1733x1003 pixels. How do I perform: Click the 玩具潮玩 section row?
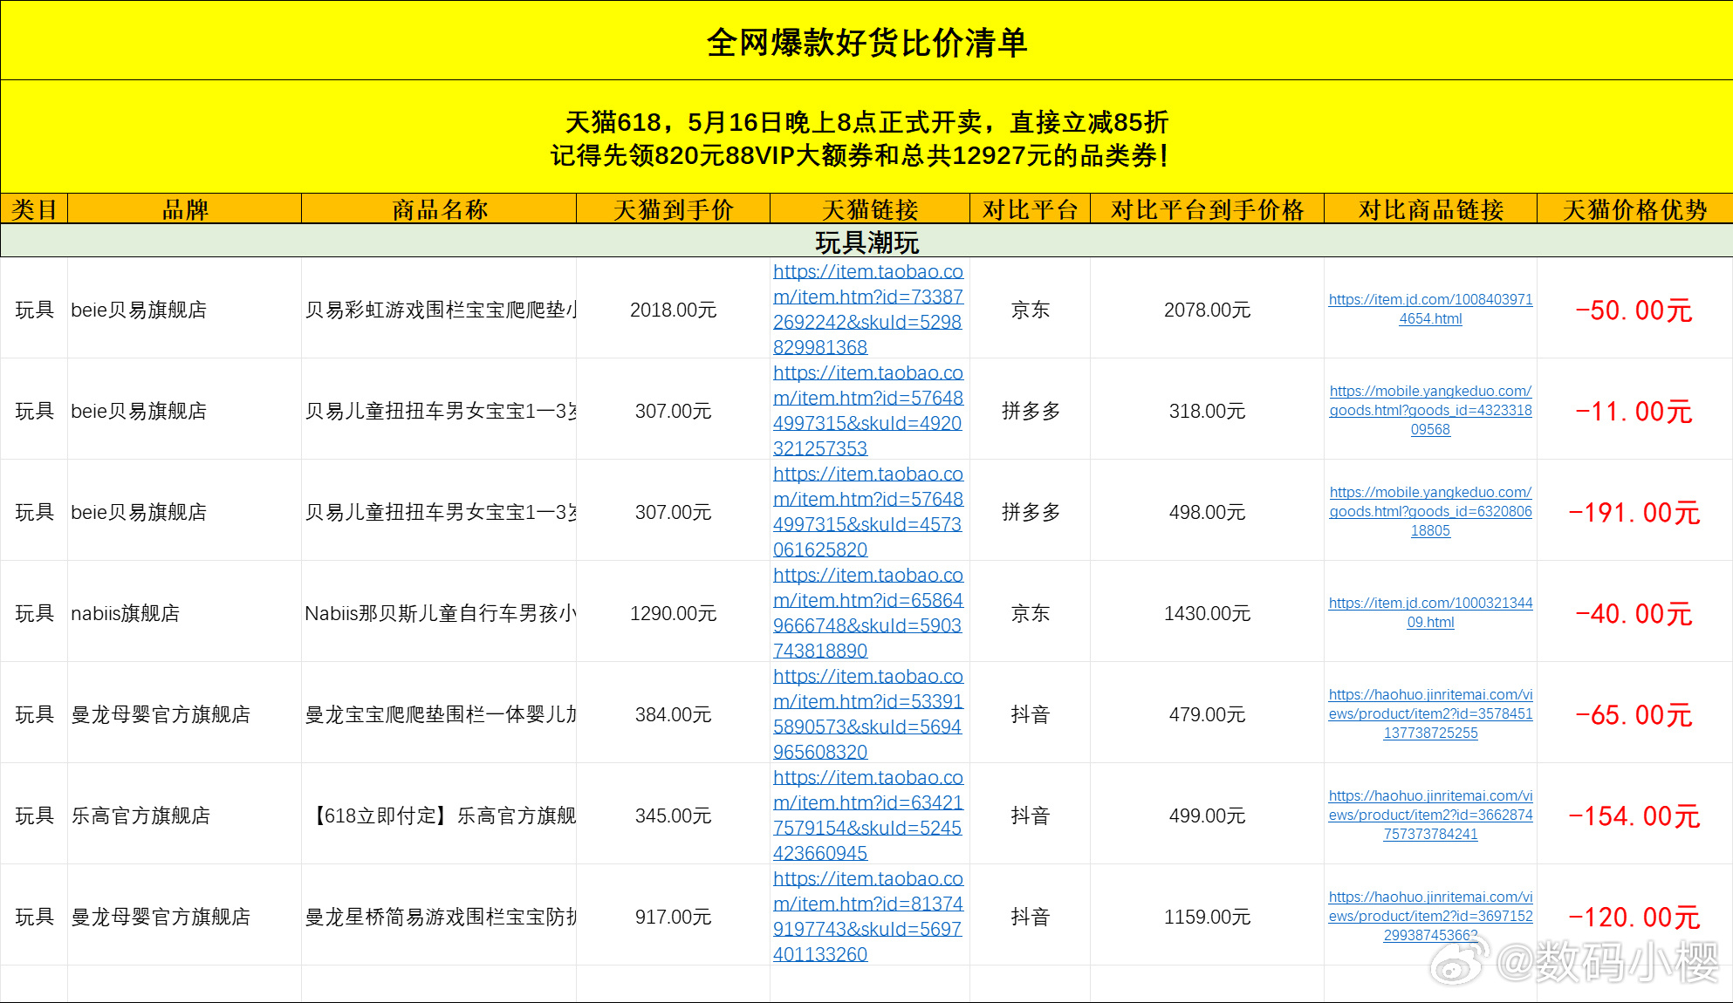(866, 242)
